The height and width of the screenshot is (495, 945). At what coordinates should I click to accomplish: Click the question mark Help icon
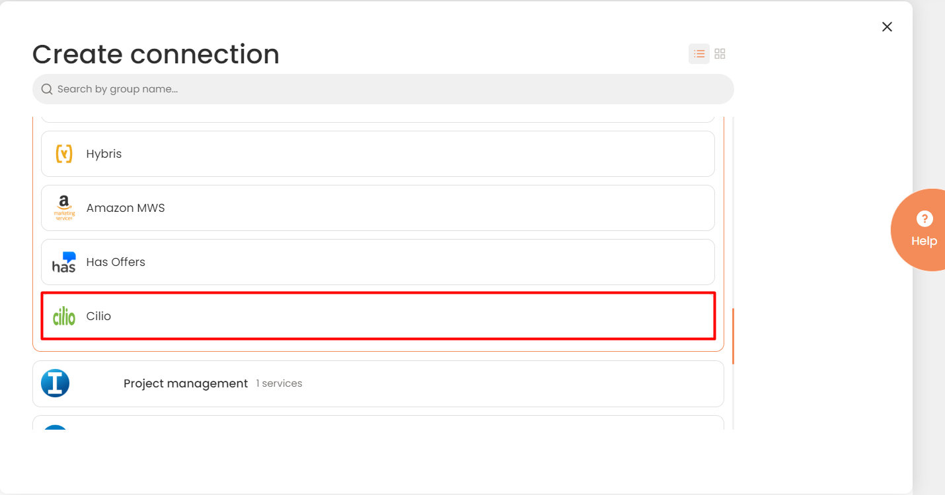point(925,219)
